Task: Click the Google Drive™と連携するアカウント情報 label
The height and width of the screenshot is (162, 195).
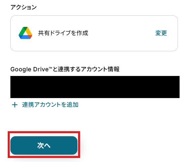Action: pyautogui.click(x=65, y=69)
